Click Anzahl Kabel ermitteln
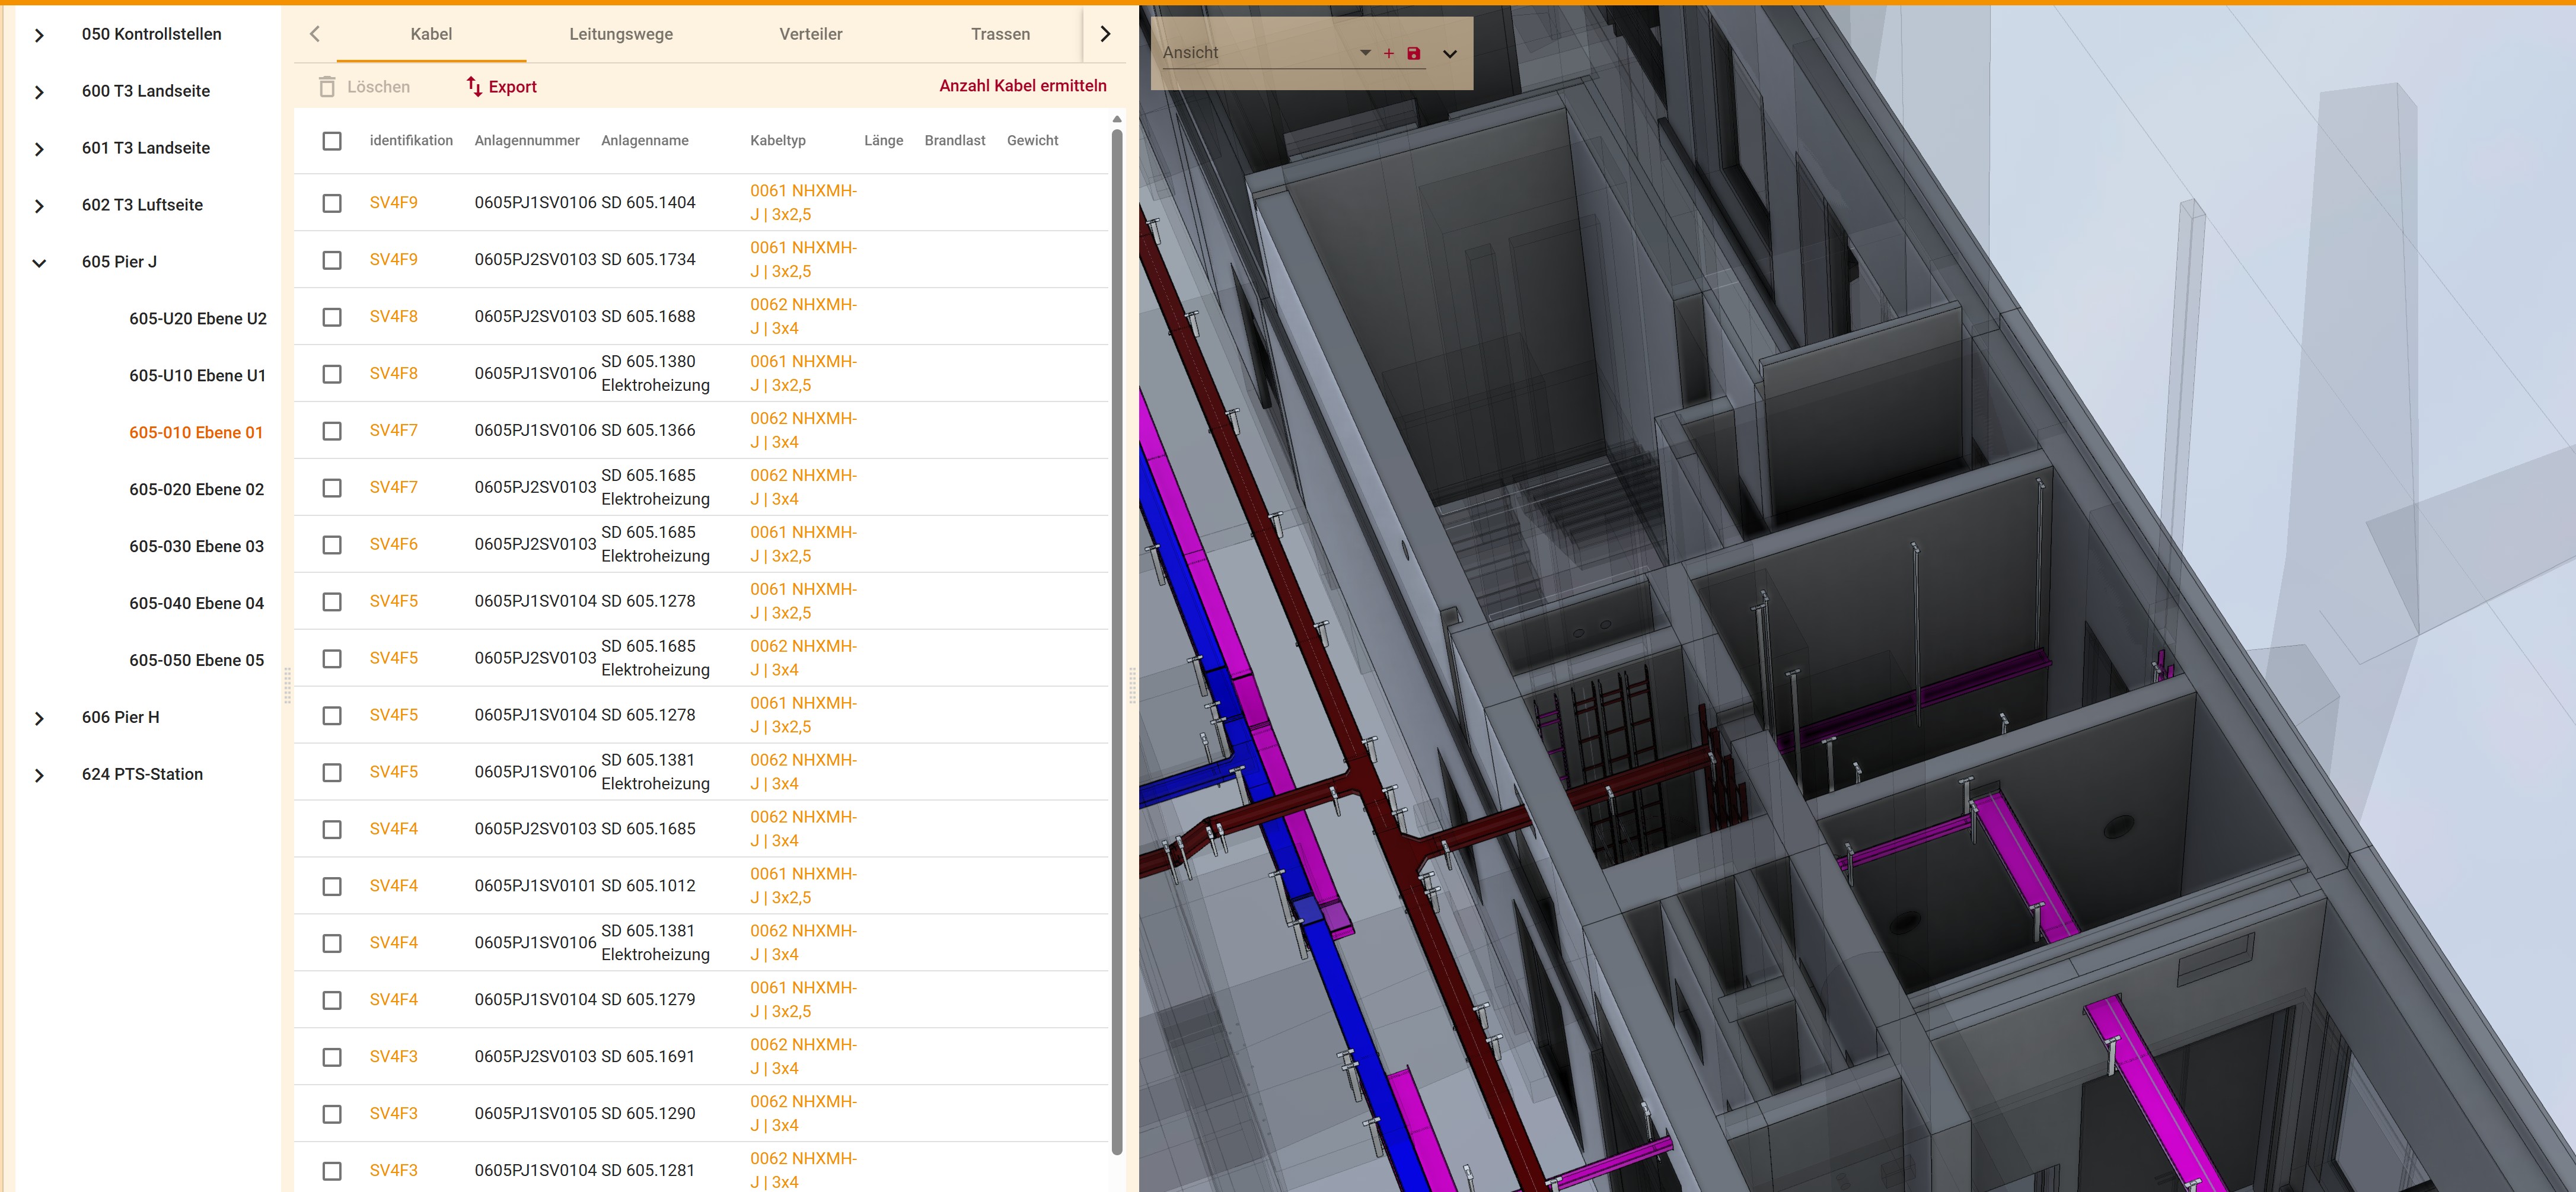The width and height of the screenshot is (2576, 1192). click(x=1022, y=86)
